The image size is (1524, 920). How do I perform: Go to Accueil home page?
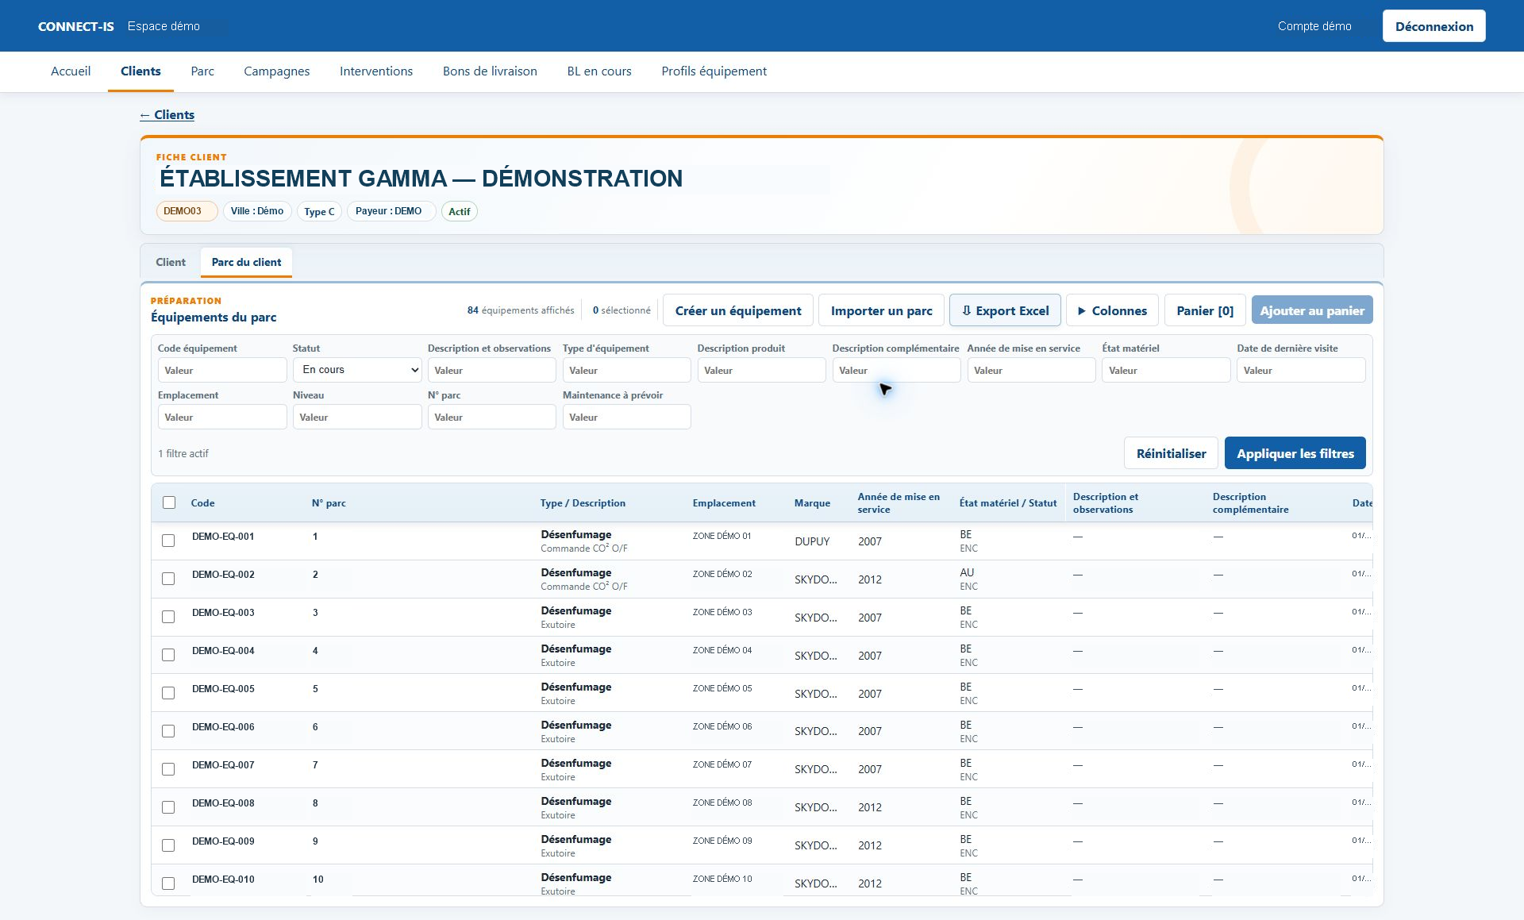click(x=71, y=71)
